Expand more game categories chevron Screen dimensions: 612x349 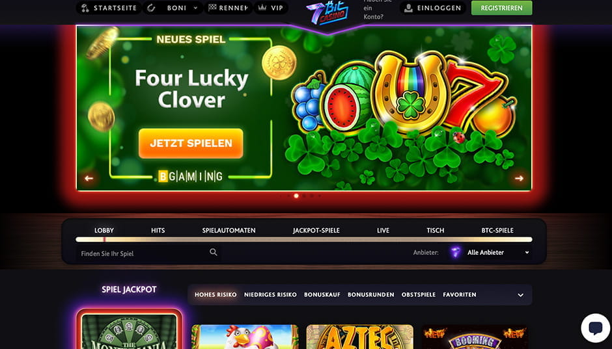520,295
